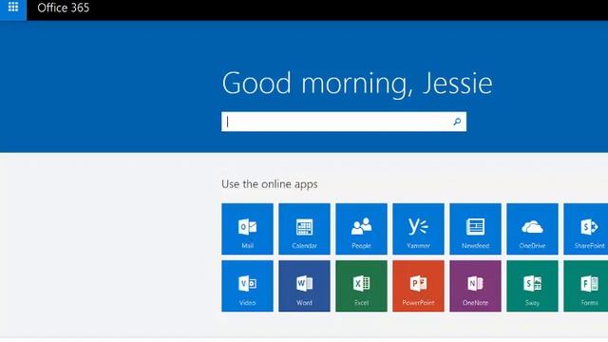This screenshot has width=608, height=342.
Task: Click the Office 365 title
Action: click(x=64, y=8)
